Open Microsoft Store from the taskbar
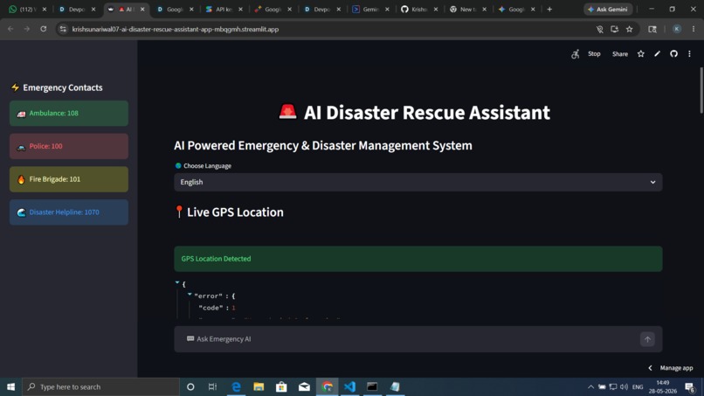Viewport: 704px width, 396px height. point(281,386)
